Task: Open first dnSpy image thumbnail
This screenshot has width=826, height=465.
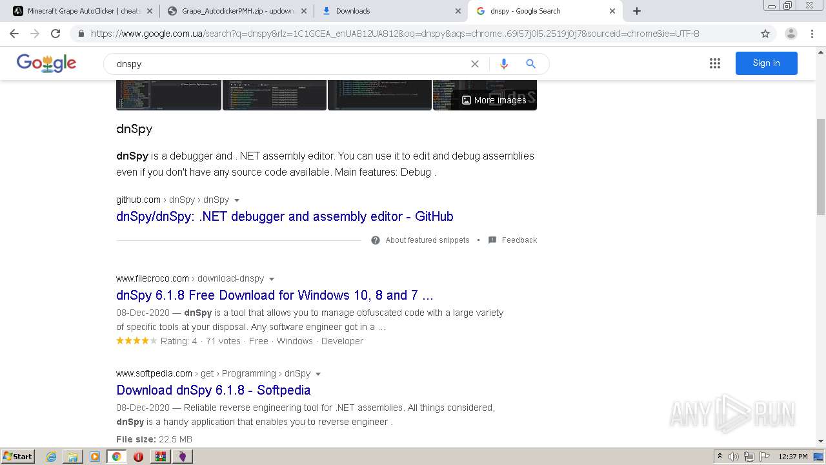Action: coord(168,95)
